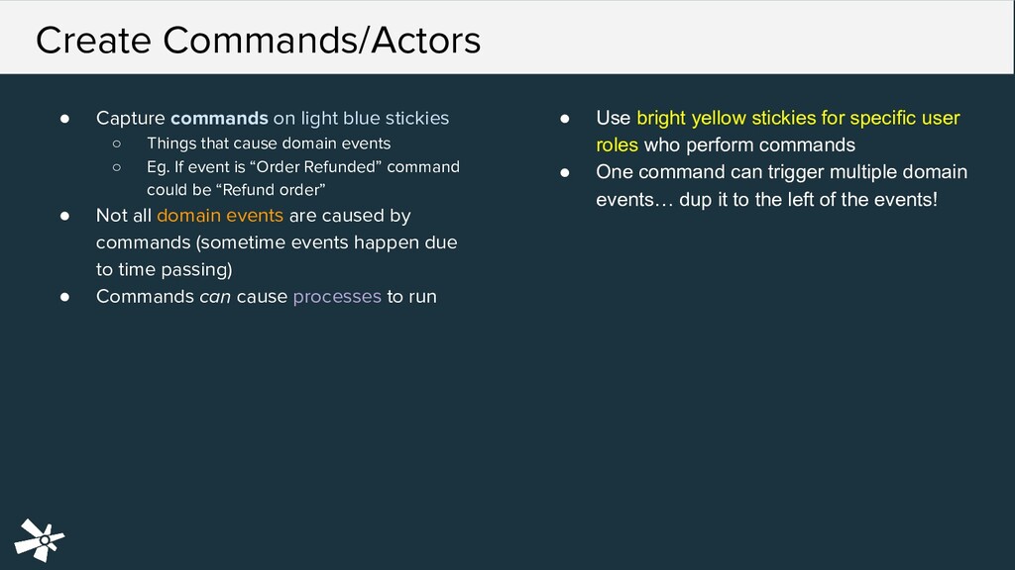This screenshot has height=570, width=1015.
Task: Click the purple 'processes' text
Action: tap(337, 296)
